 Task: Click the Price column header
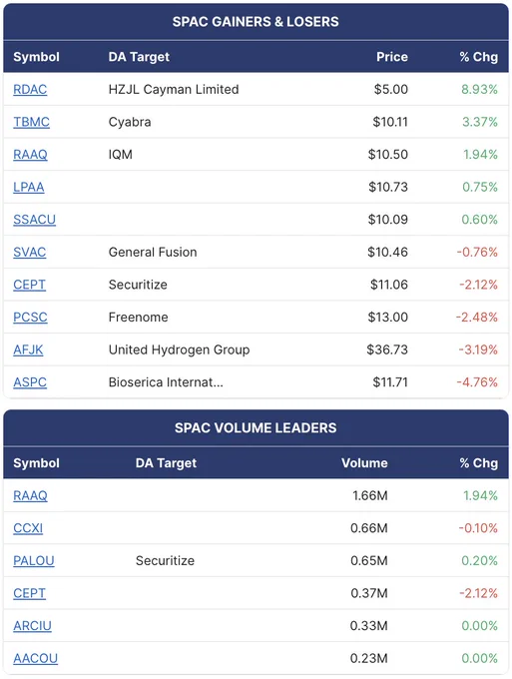[392, 57]
